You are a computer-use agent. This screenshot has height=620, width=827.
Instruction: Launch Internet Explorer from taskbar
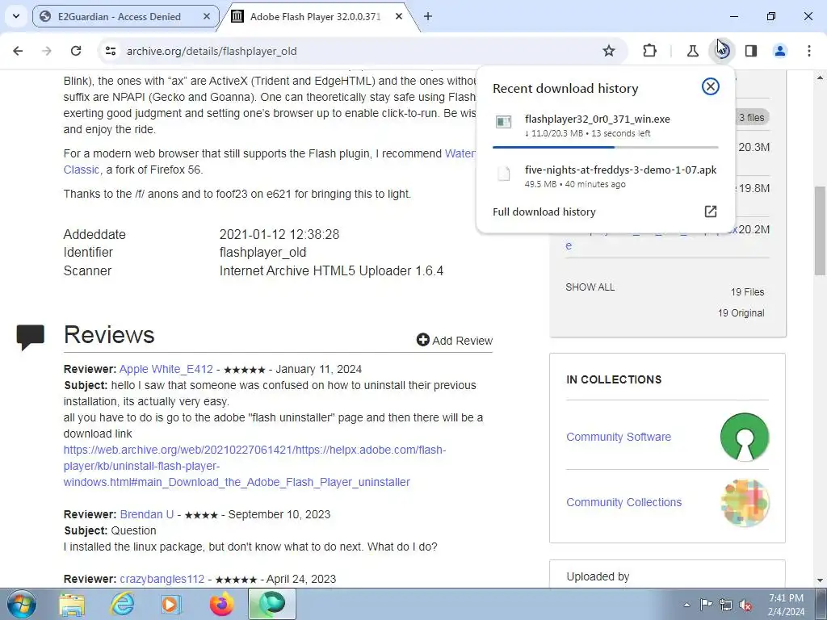pos(122,604)
